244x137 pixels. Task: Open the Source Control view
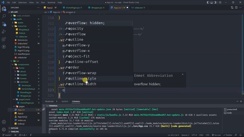(x=4, y=24)
